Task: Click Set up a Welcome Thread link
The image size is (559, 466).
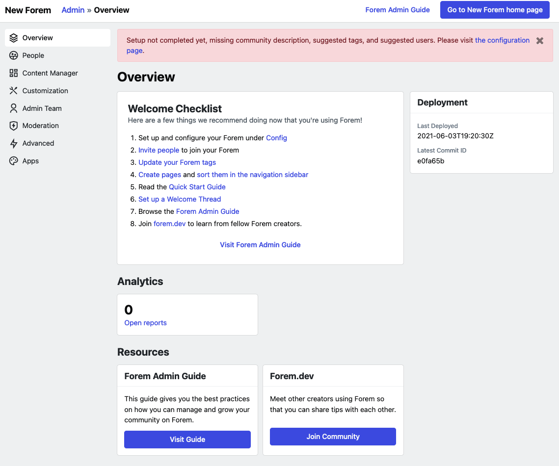Action: pyautogui.click(x=180, y=199)
